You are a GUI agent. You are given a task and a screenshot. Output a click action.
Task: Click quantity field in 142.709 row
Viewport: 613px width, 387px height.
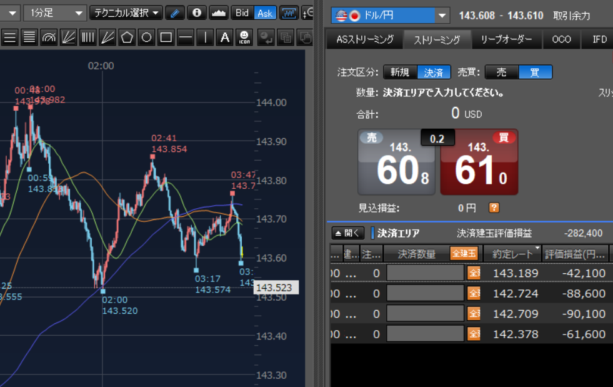[x=426, y=314]
